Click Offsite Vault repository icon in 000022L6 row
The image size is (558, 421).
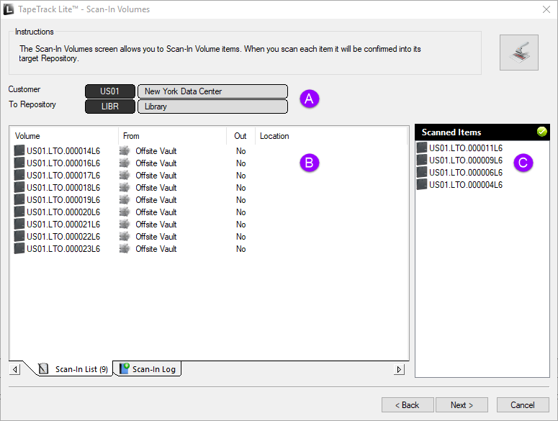pyautogui.click(x=125, y=237)
